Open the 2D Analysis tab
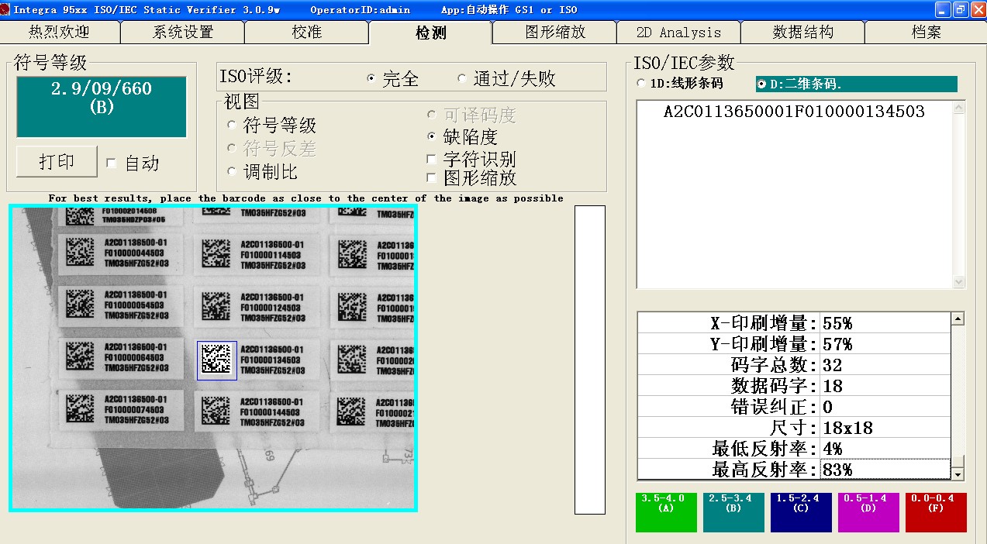Image resolution: width=987 pixels, height=544 pixels. pyautogui.click(x=678, y=33)
